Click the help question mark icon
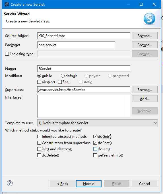The image size is (163, 194). click(10, 183)
